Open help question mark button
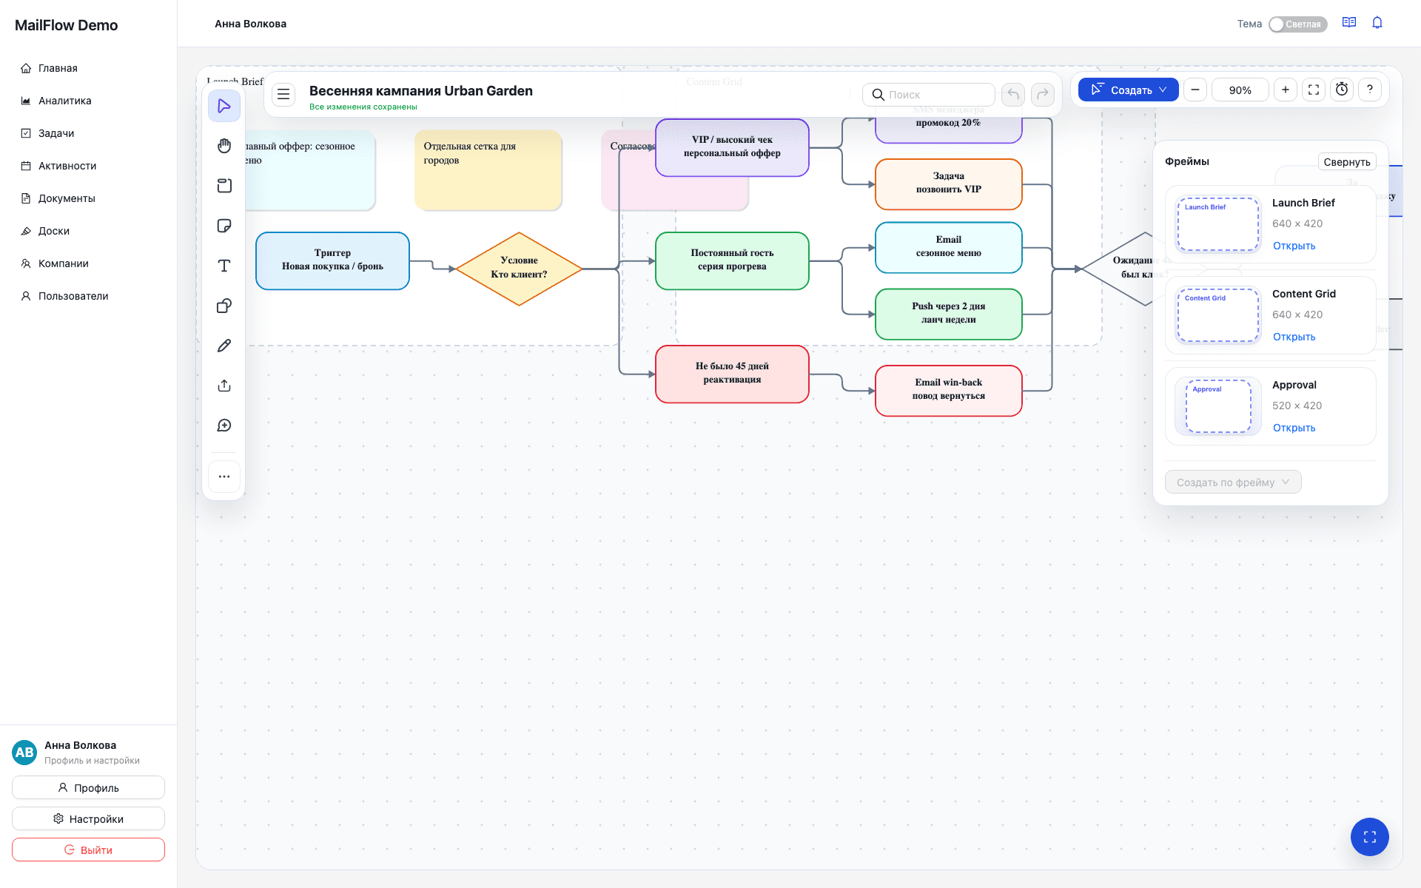 pyautogui.click(x=1370, y=90)
